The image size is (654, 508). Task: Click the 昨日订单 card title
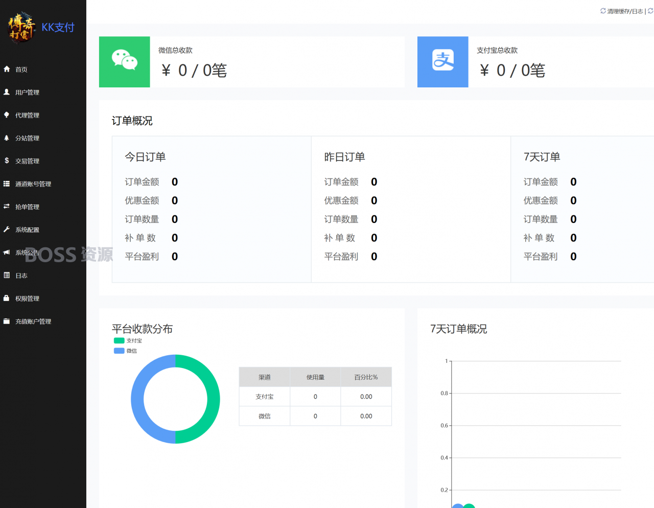coord(345,157)
